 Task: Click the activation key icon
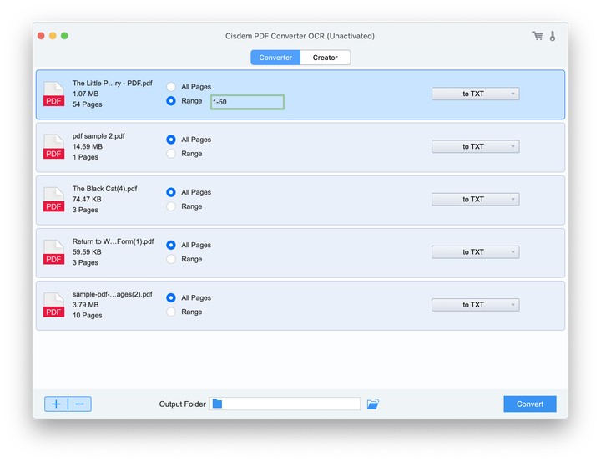point(553,36)
